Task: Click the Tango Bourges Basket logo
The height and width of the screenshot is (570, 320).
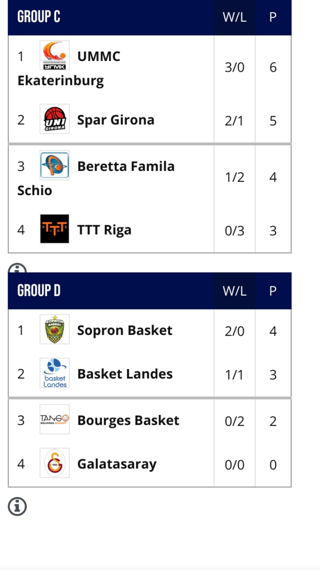Action: pos(55,419)
